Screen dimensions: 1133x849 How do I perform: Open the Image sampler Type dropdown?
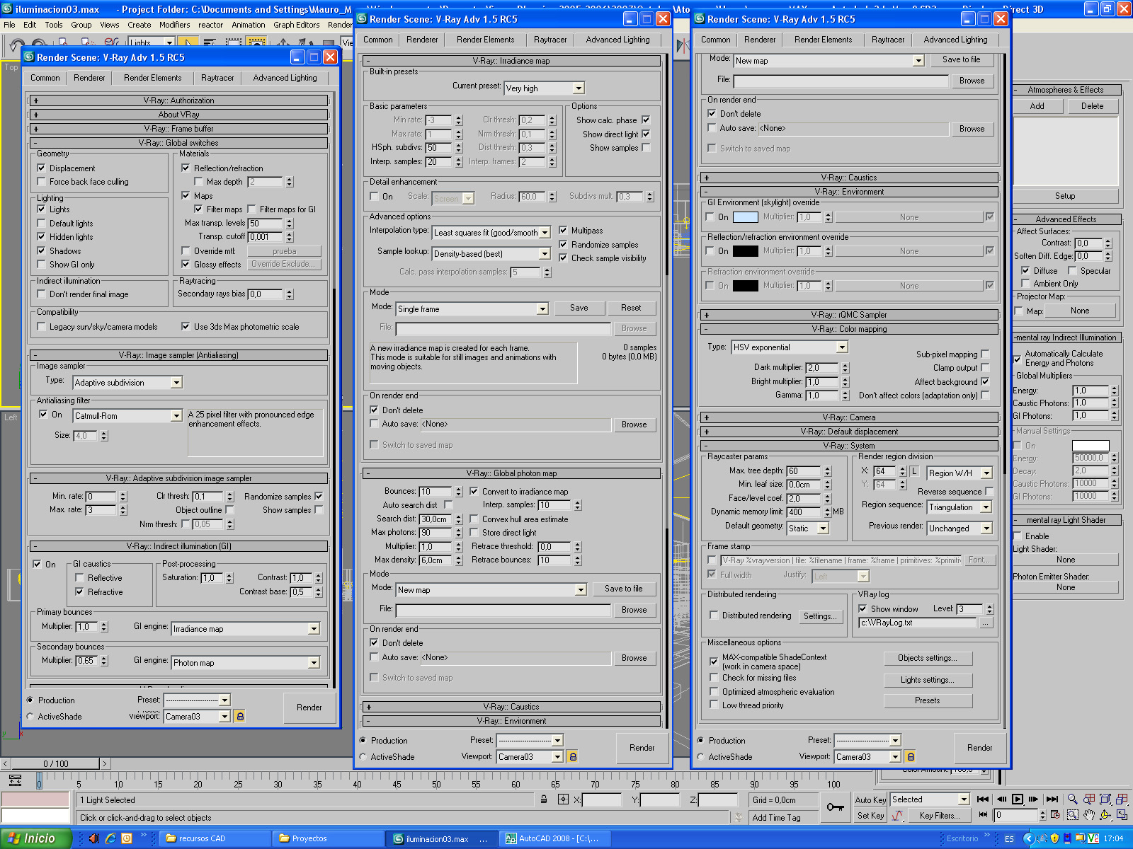[176, 383]
